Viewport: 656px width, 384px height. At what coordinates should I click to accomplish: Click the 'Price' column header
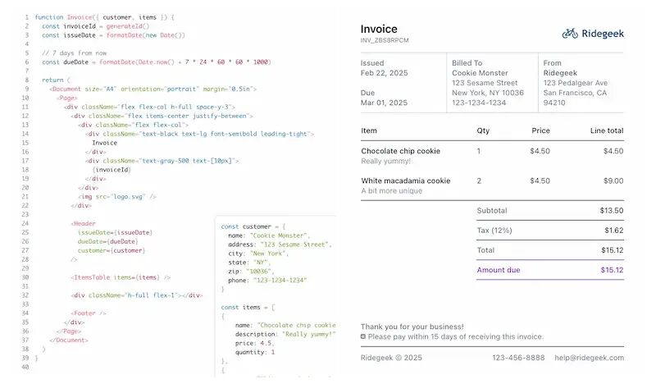tap(540, 130)
